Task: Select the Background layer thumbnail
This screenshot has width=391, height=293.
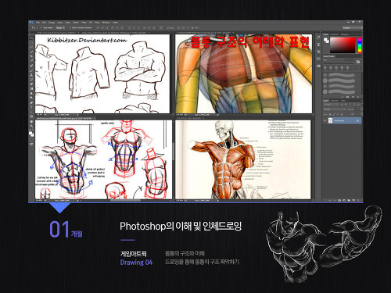Action: pos(330,120)
